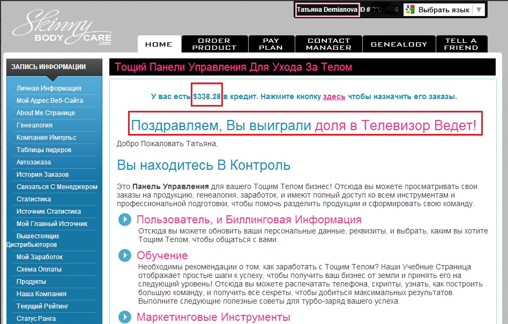Click Связаться С Менеджером sidebar link
Image resolution: width=508 pixels, height=324 pixels.
57,186
